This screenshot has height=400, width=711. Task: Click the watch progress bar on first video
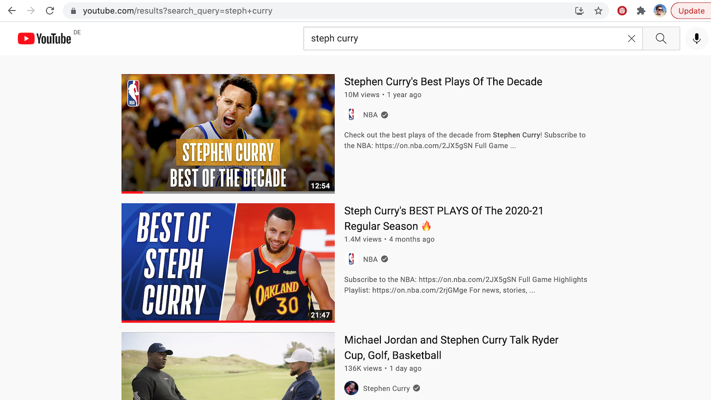(x=228, y=192)
